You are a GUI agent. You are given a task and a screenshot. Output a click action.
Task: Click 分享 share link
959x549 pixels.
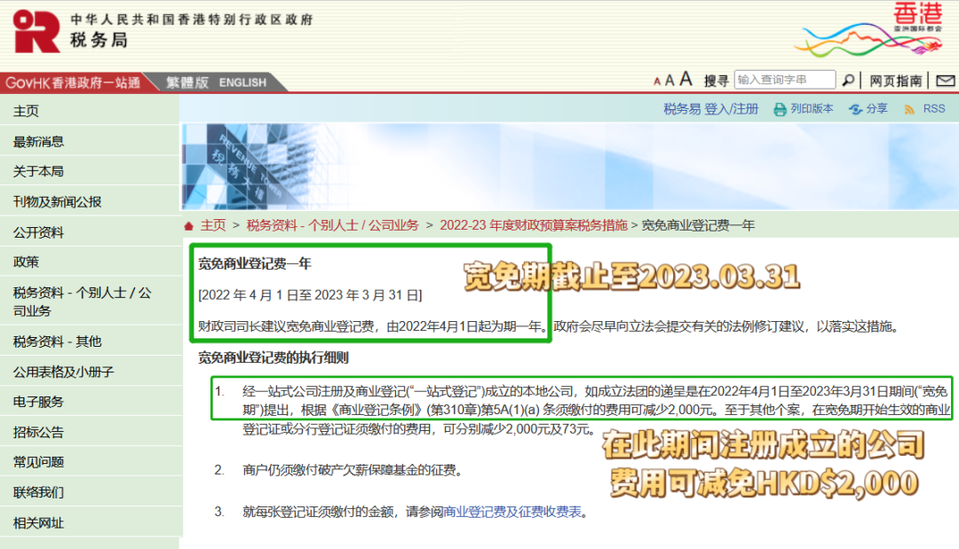click(876, 109)
